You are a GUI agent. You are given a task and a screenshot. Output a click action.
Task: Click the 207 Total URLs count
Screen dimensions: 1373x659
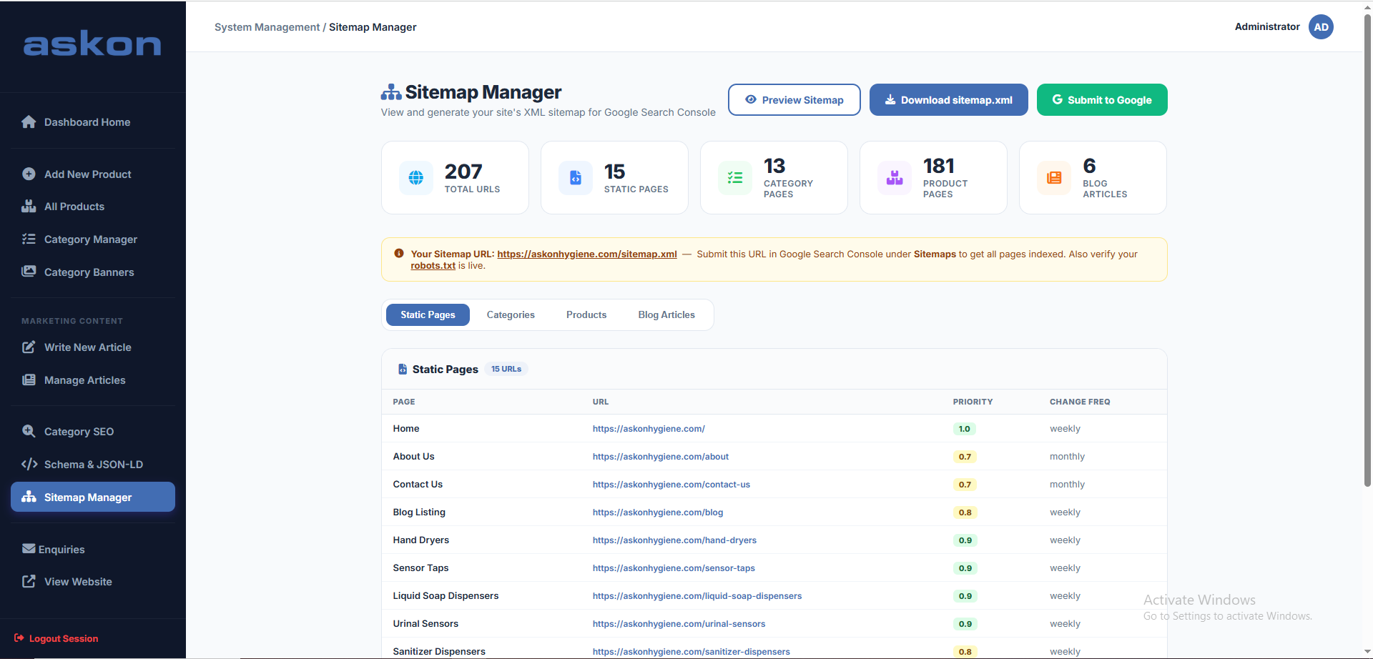463,172
